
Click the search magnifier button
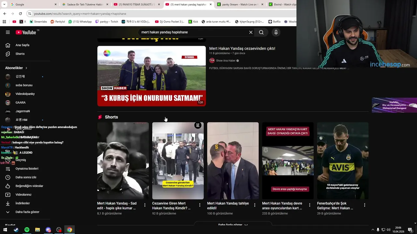(x=261, y=32)
